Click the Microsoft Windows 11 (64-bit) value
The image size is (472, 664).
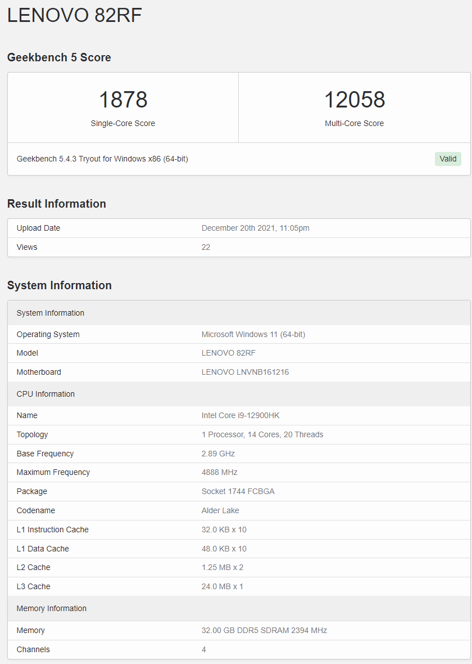pos(253,334)
